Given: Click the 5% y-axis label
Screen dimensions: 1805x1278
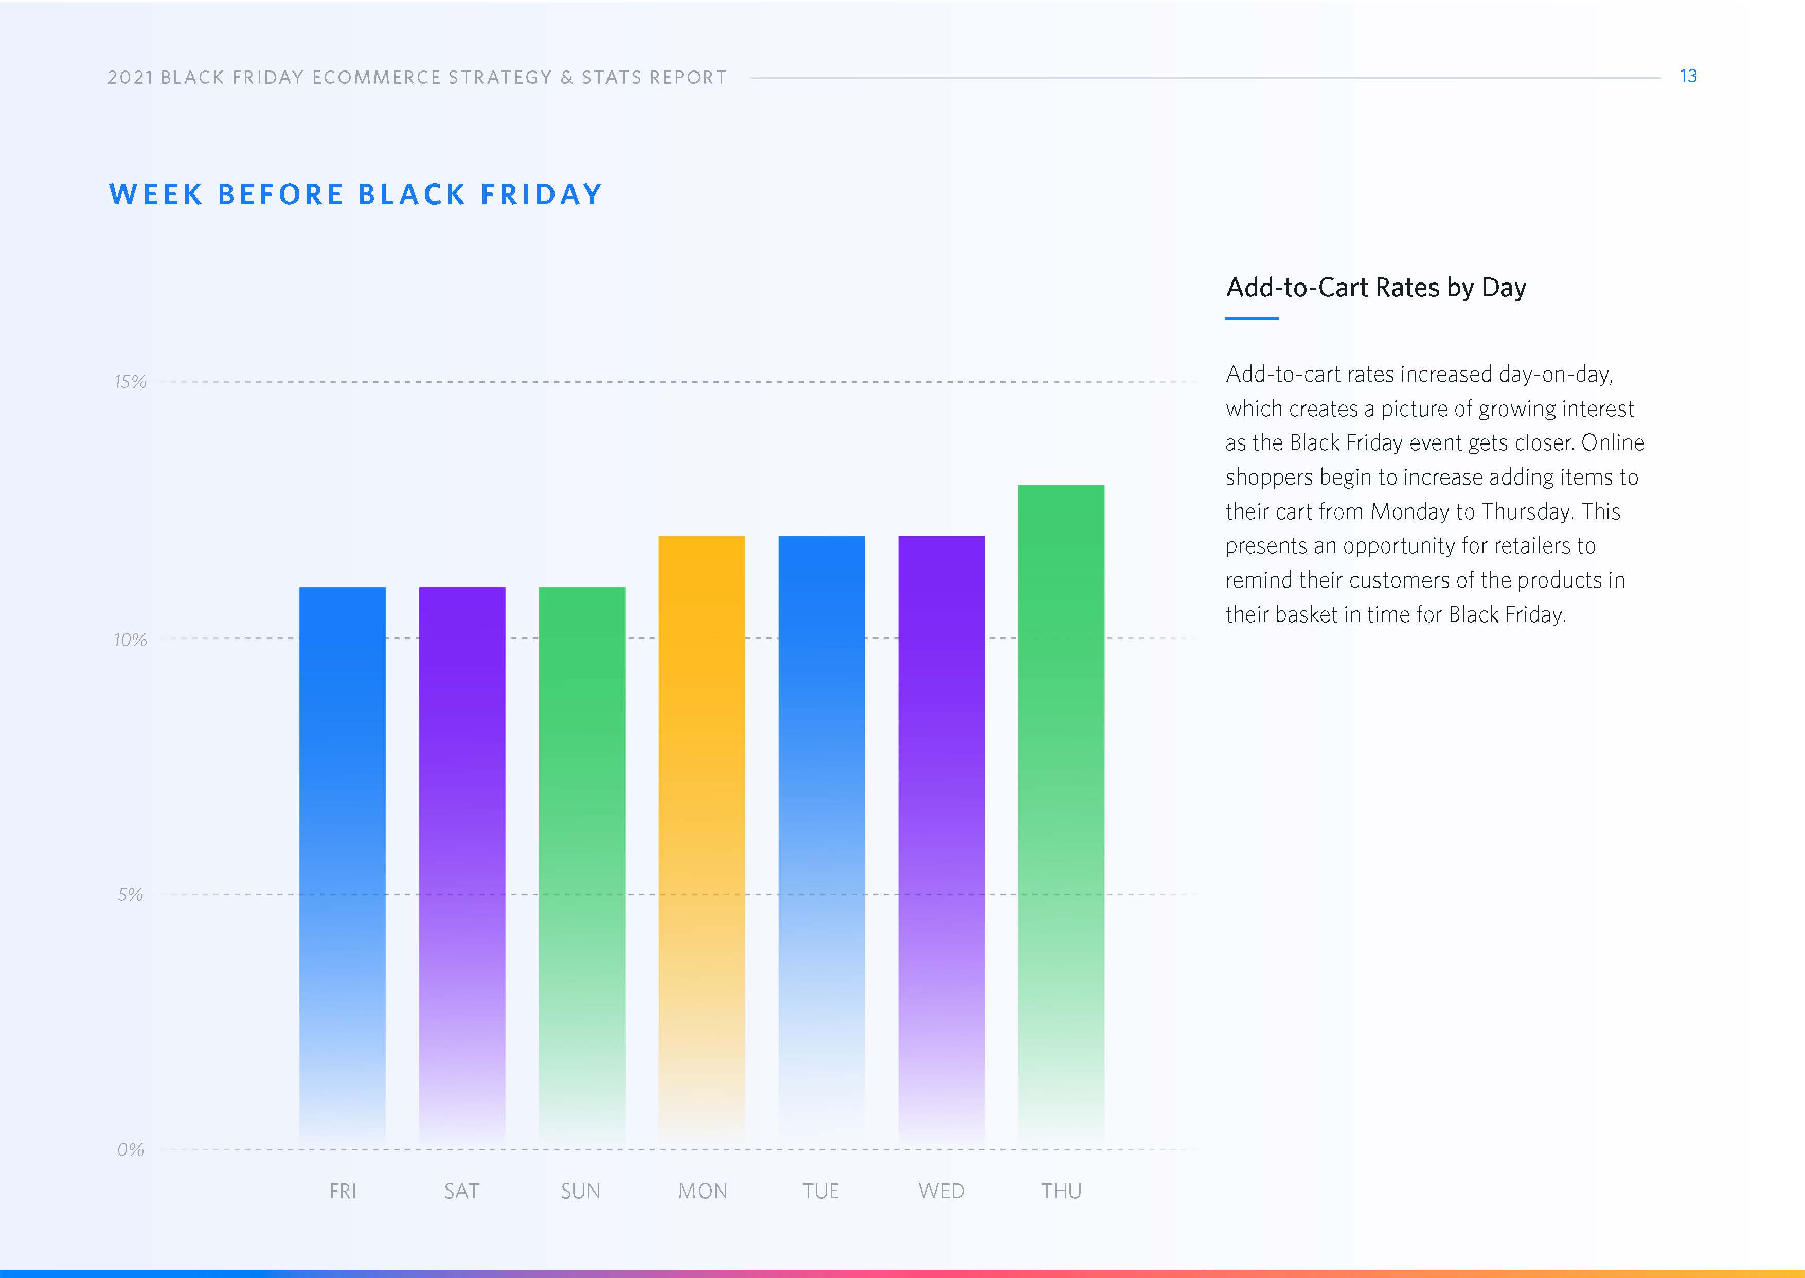Looking at the screenshot, I should click(x=131, y=895).
